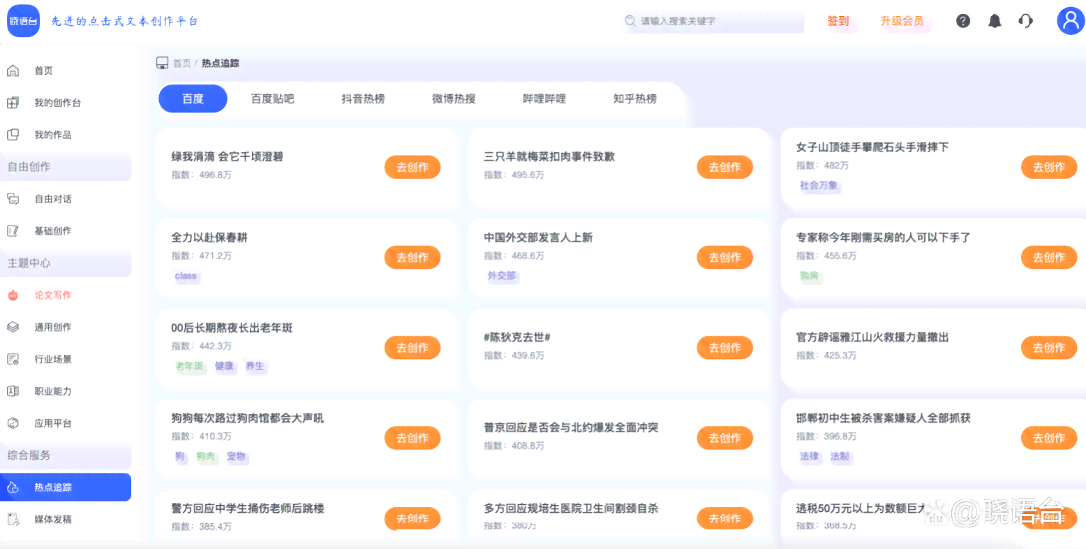Click the breadcrumb monitor icon
Screen dimensions: 1086x549
(162, 63)
